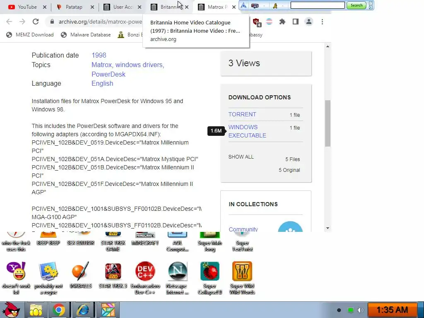Select the Netscape Internet desktop icon

(177, 278)
